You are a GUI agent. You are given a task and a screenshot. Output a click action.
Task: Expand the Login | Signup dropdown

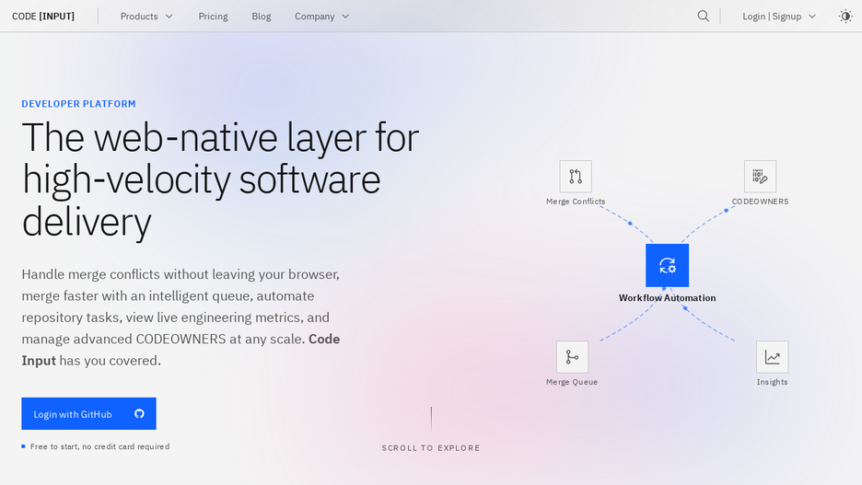[779, 17]
